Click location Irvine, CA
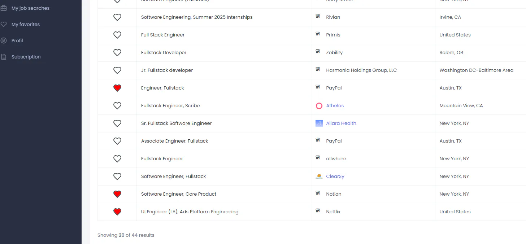The image size is (526, 244). pos(450,17)
